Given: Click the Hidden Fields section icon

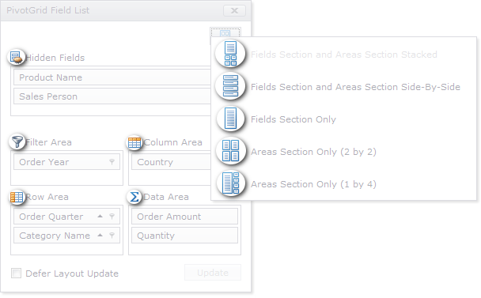Looking at the screenshot, I should pos(17,58).
